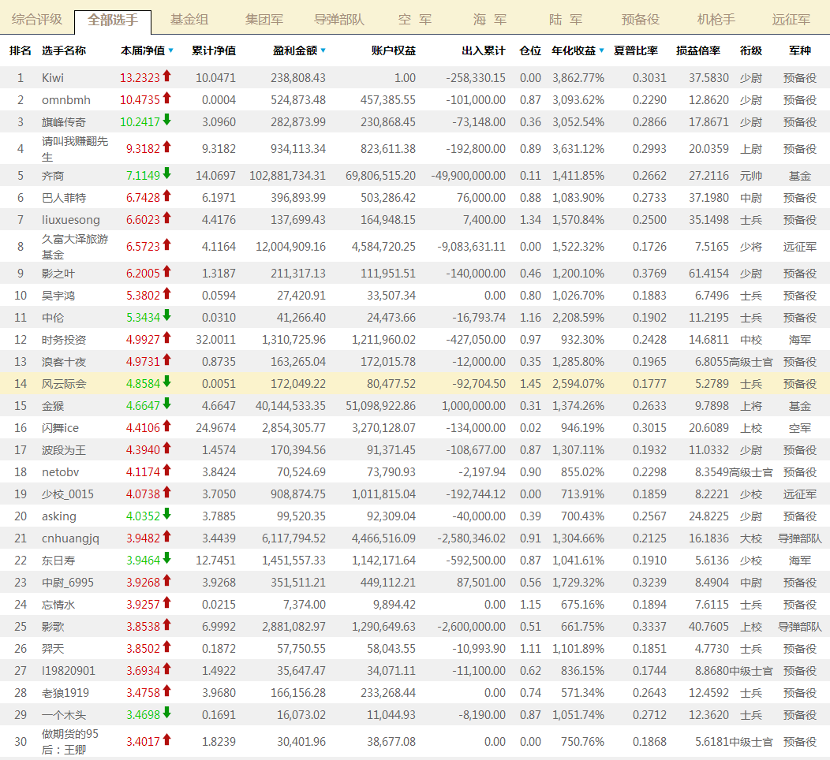The image size is (830, 760).
Task: Click the 出入累计 column header
Action: (484, 50)
